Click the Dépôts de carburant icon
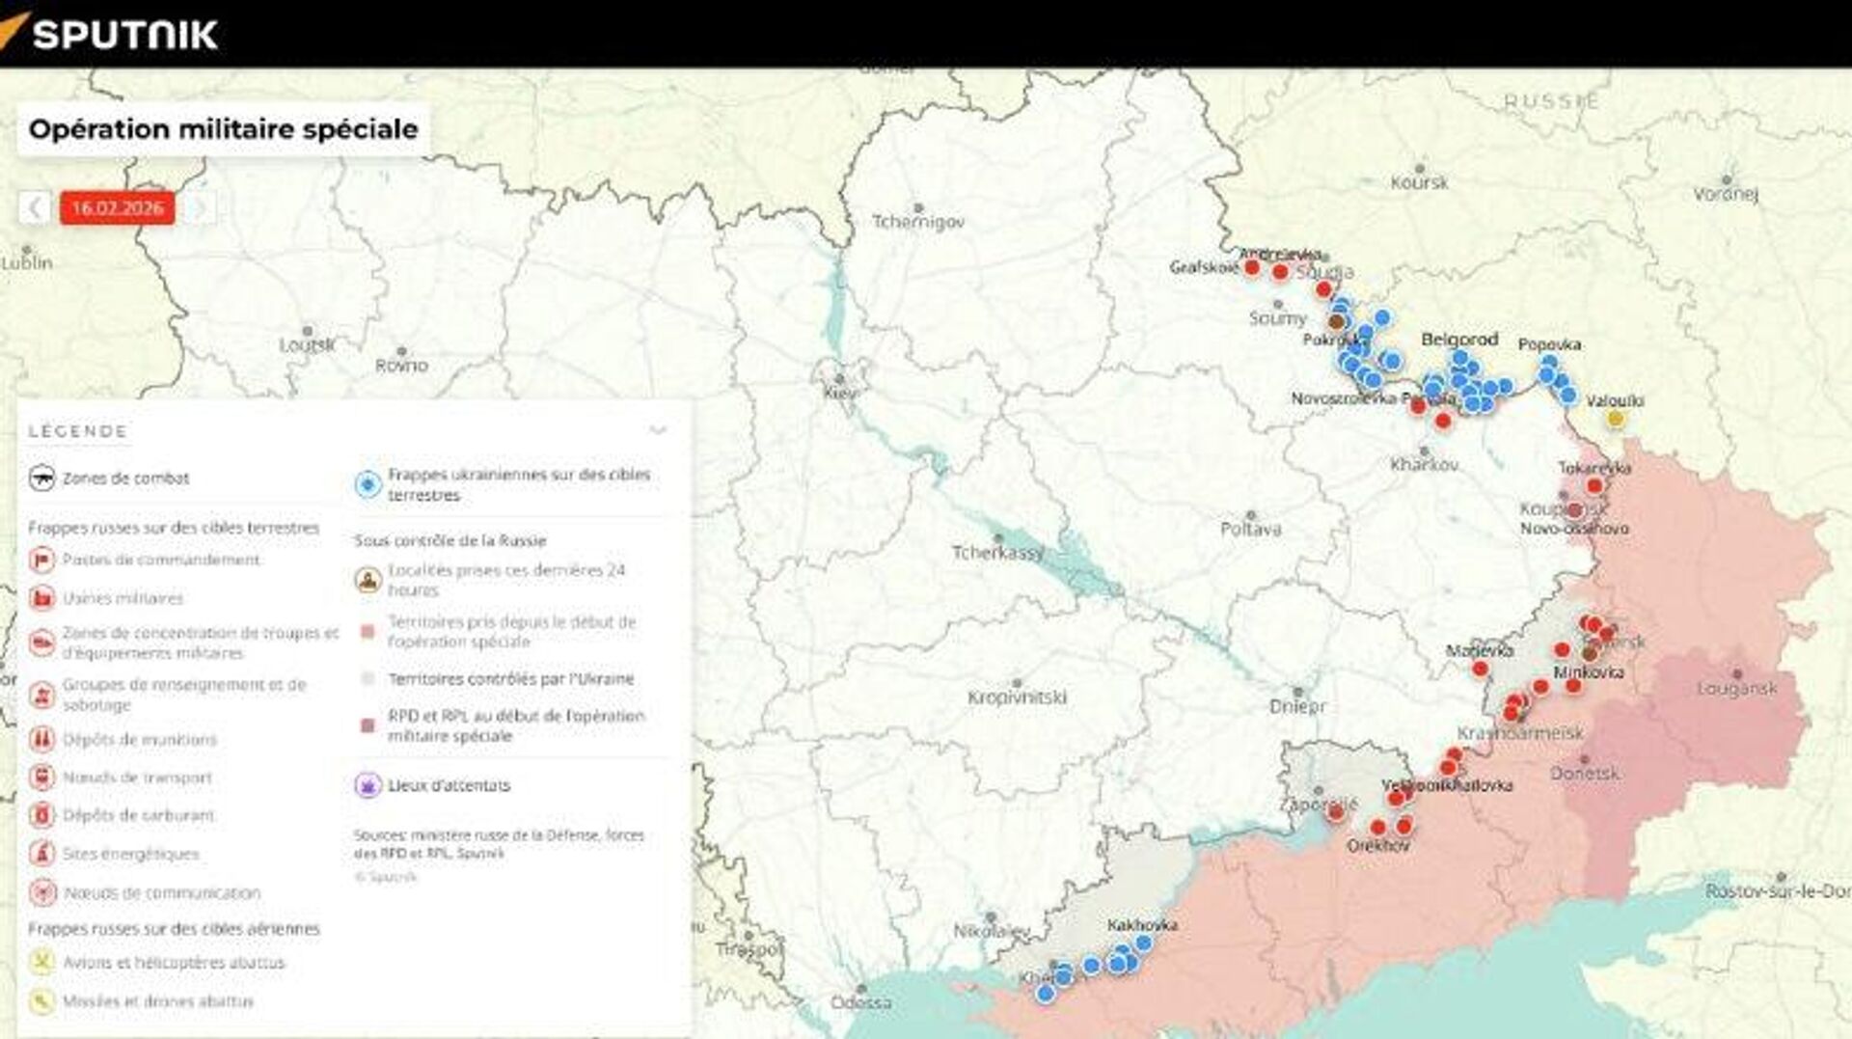 point(41,815)
